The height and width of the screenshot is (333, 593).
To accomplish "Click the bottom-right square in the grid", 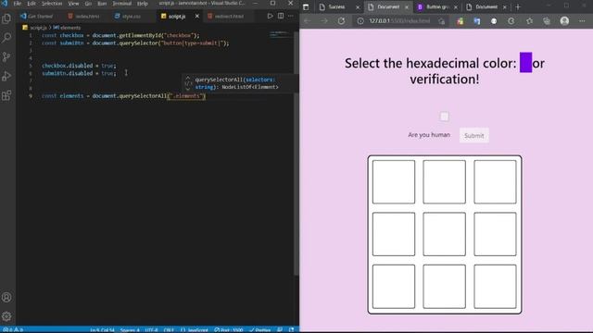I will [495, 287].
